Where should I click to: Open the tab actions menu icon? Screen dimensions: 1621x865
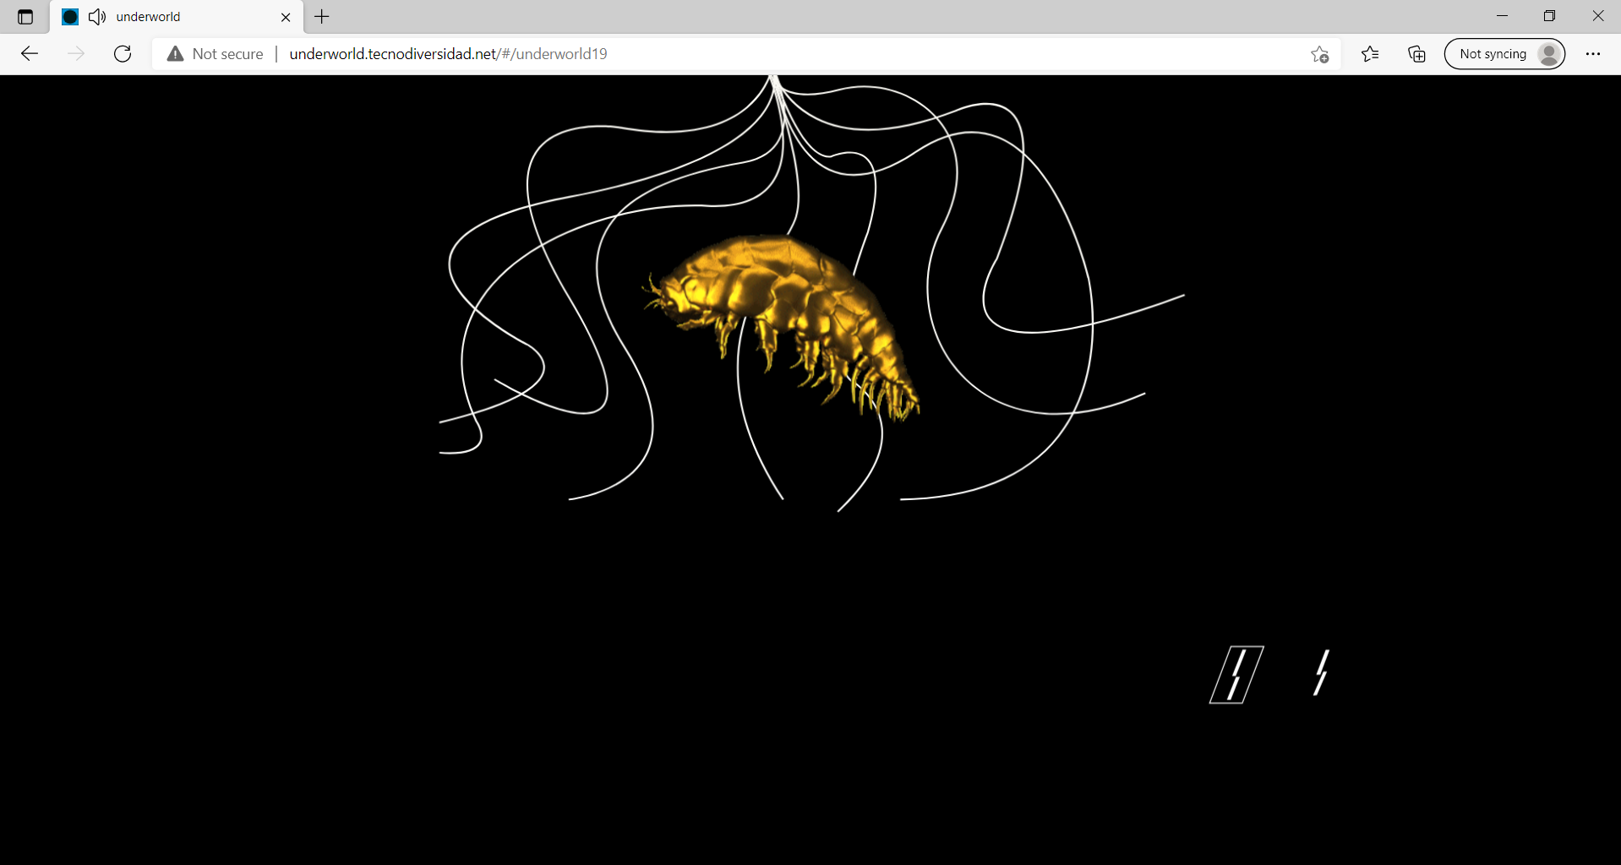25,17
